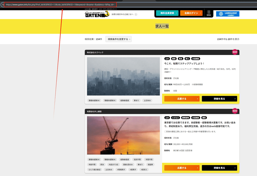257x176 pixels.
Task: Click 面接1回のみ tag
Action: [x=128, y=164]
